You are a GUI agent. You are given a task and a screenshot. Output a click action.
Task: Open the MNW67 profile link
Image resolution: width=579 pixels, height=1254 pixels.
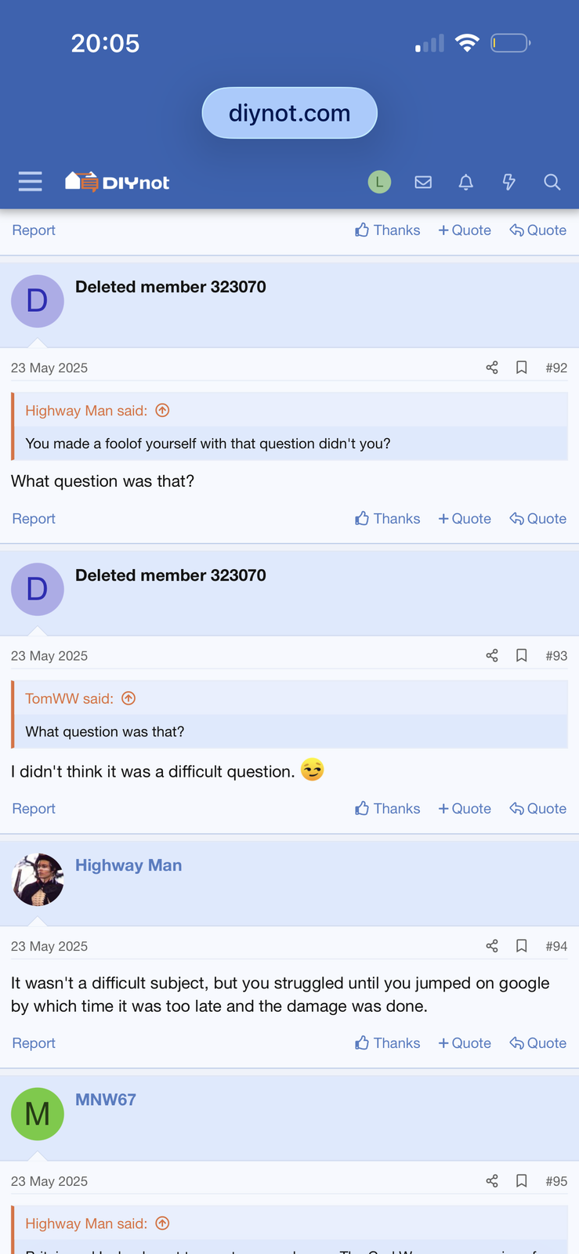[x=106, y=1100]
